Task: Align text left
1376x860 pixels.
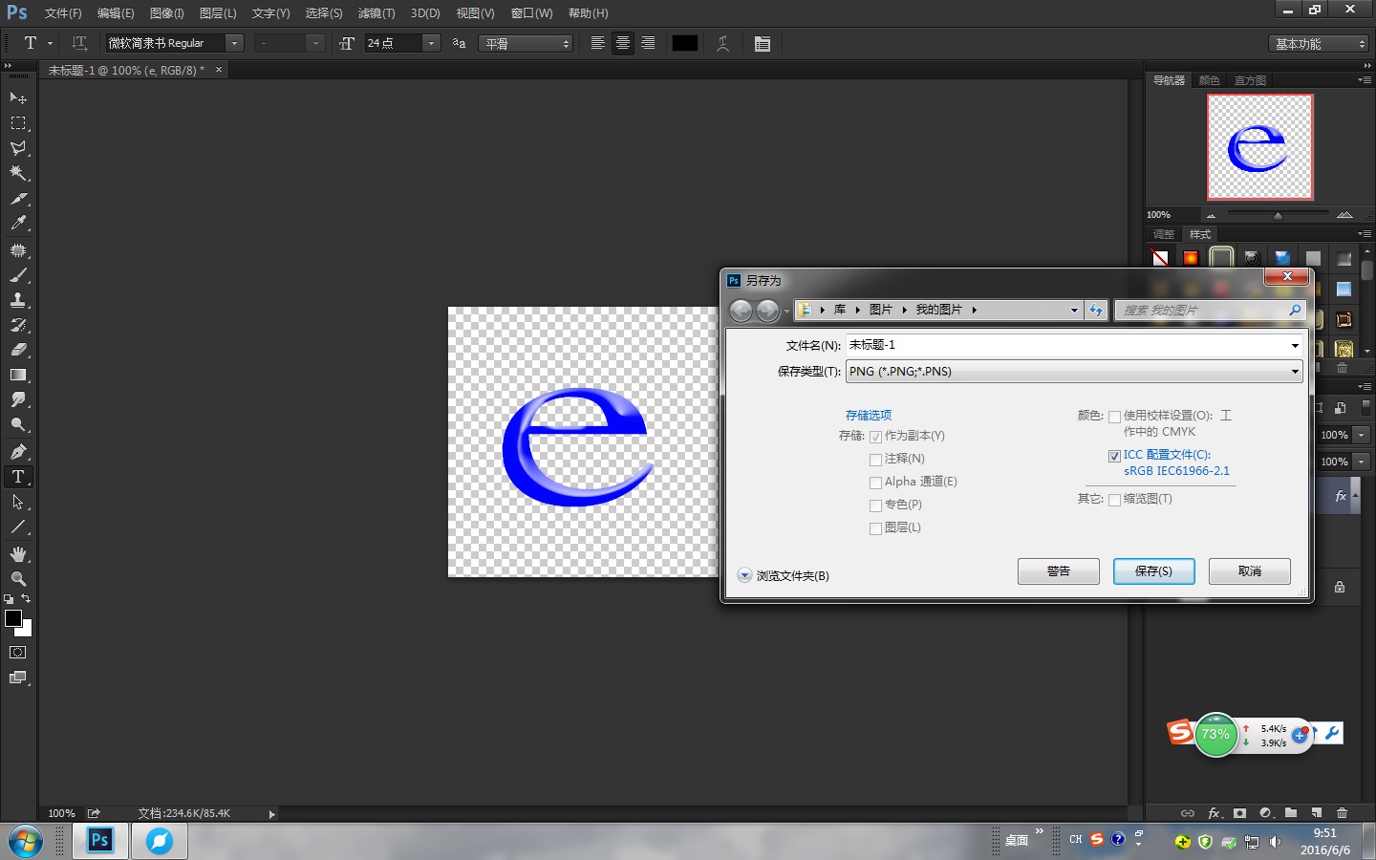Action: (597, 43)
